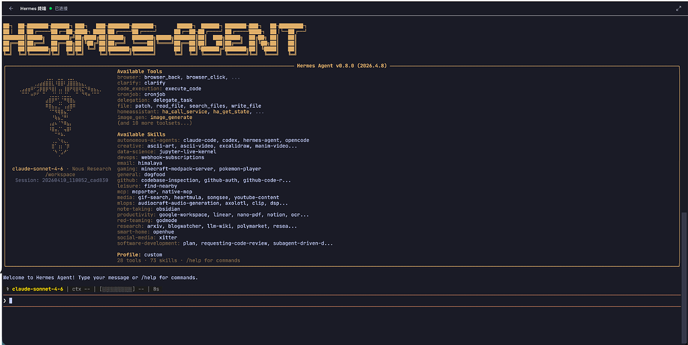Click the autonomous-ai-agents skills line

213,140
